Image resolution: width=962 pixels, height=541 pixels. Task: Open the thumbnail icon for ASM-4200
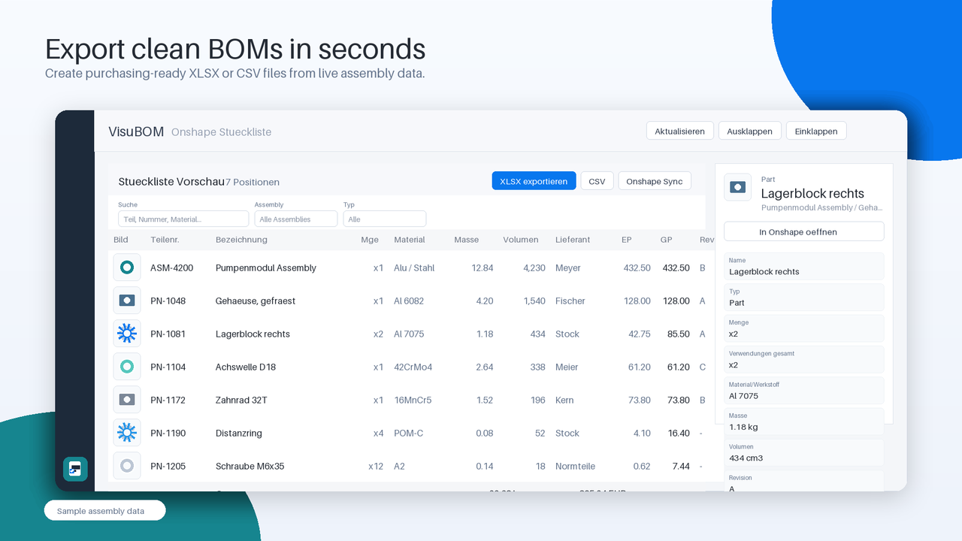tap(127, 267)
